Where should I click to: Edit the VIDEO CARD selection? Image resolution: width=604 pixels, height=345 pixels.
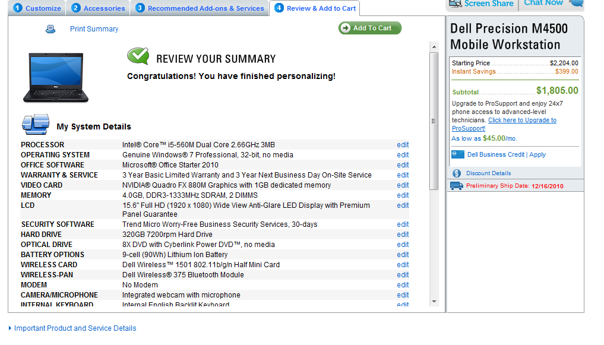click(x=403, y=185)
